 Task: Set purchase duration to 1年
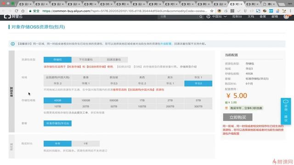[x=86, y=143]
